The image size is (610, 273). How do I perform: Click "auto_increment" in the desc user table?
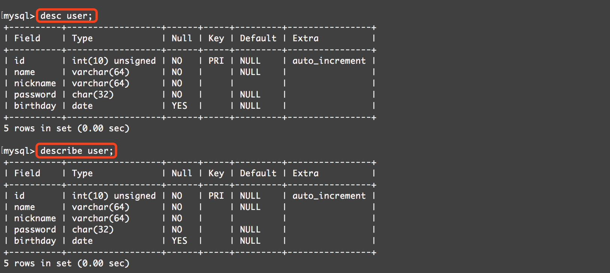[x=329, y=61]
